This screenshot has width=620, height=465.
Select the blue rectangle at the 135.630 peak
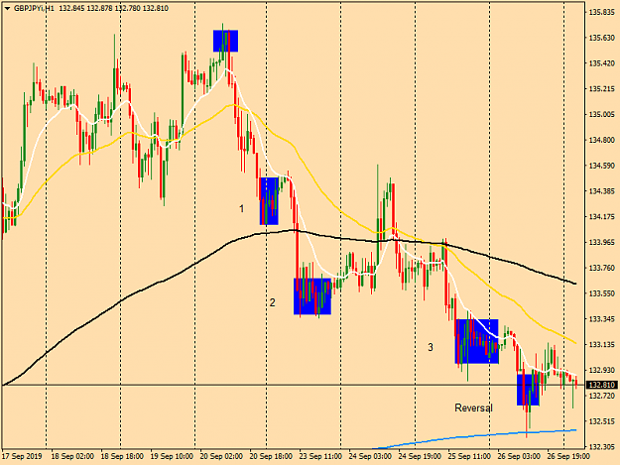tap(225, 41)
